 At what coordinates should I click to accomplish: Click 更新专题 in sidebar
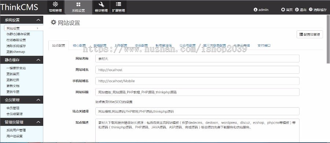pos(13,92)
